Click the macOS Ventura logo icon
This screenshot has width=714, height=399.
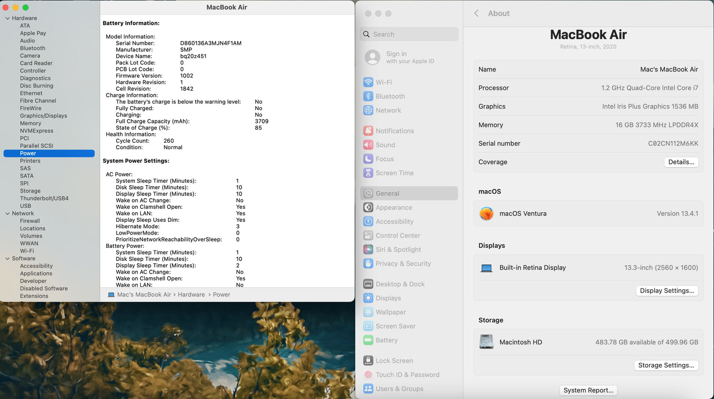(x=486, y=213)
